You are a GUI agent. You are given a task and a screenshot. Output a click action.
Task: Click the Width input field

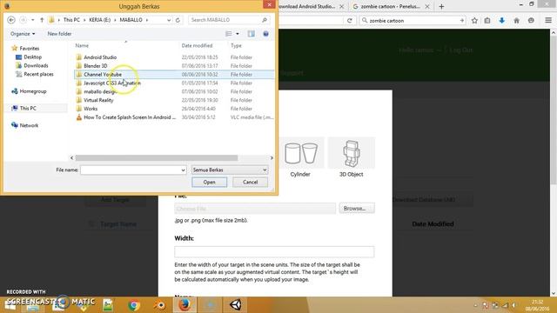(x=274, y=251)
